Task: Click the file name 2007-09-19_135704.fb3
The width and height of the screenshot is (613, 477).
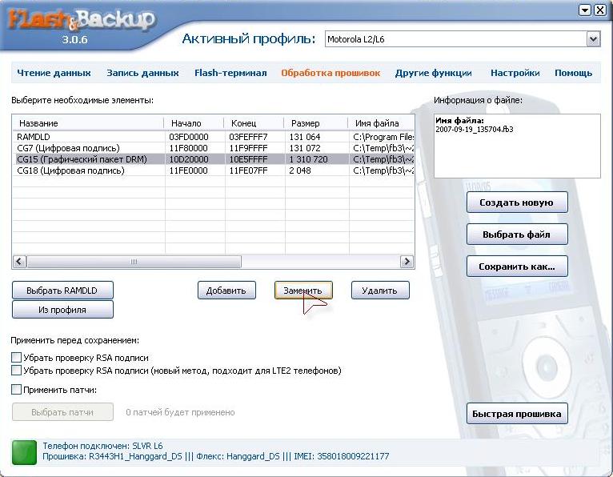Action: [x=475, y=130]
